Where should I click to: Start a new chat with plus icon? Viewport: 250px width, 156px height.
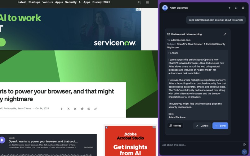(230, 8)
